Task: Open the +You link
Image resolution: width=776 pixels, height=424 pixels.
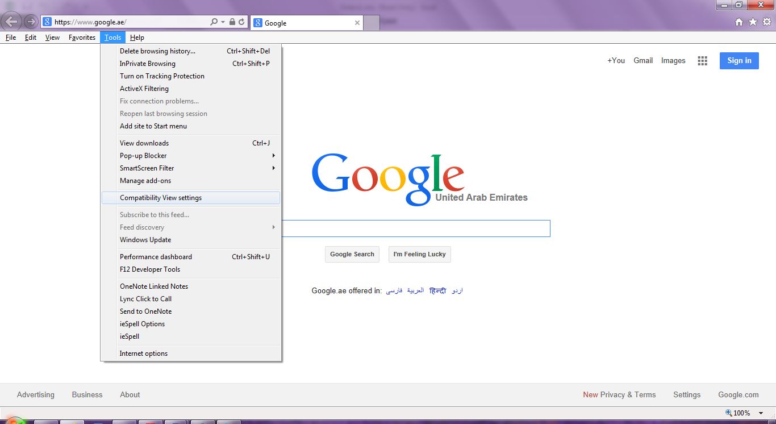Action: click(616, 61)
